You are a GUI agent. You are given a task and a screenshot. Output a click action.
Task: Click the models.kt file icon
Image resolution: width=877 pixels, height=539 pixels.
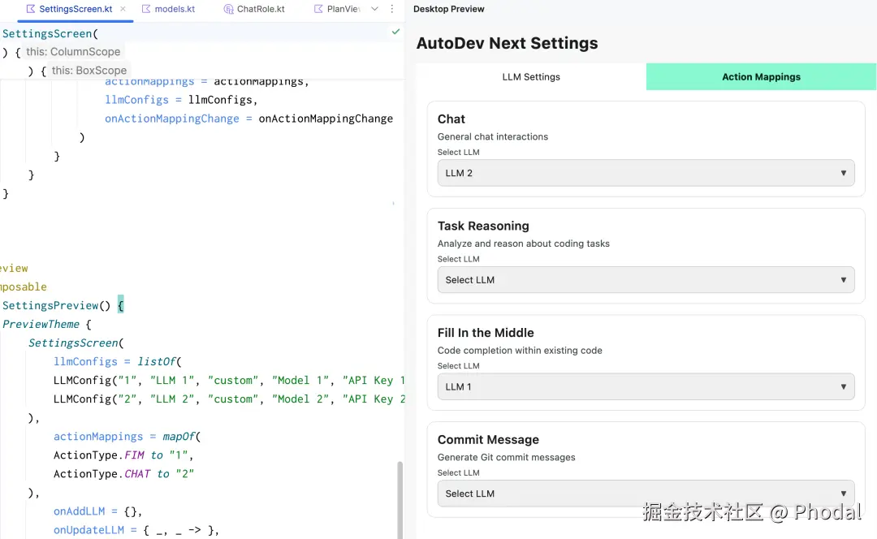click(146, 9)
